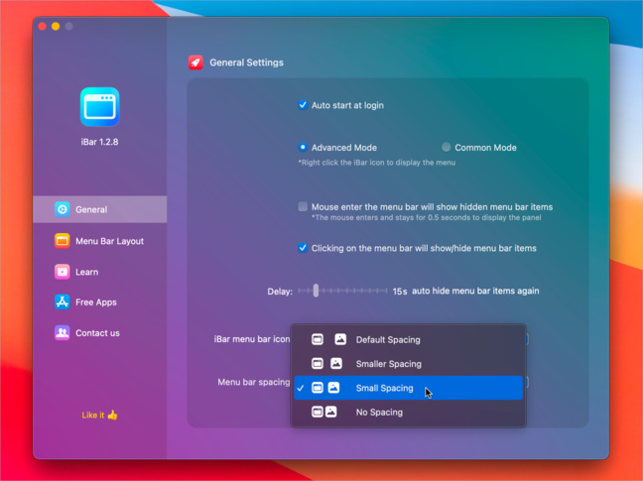
Task: Click the Small Spacing picture icon
Action: 333,388
